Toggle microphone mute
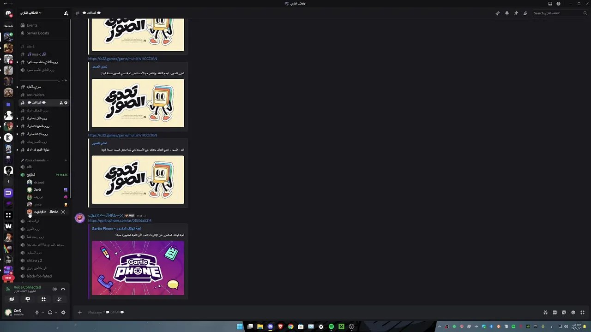Screen dimensions: 591x332 click(x=37, y=313)
